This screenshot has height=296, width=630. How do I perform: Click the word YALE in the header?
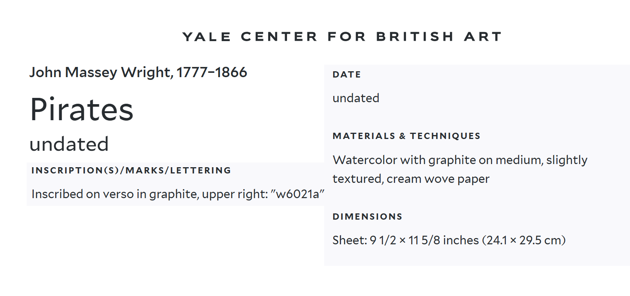(207, 36)
